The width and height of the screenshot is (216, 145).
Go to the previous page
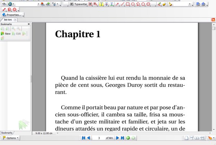pos(89,138)
